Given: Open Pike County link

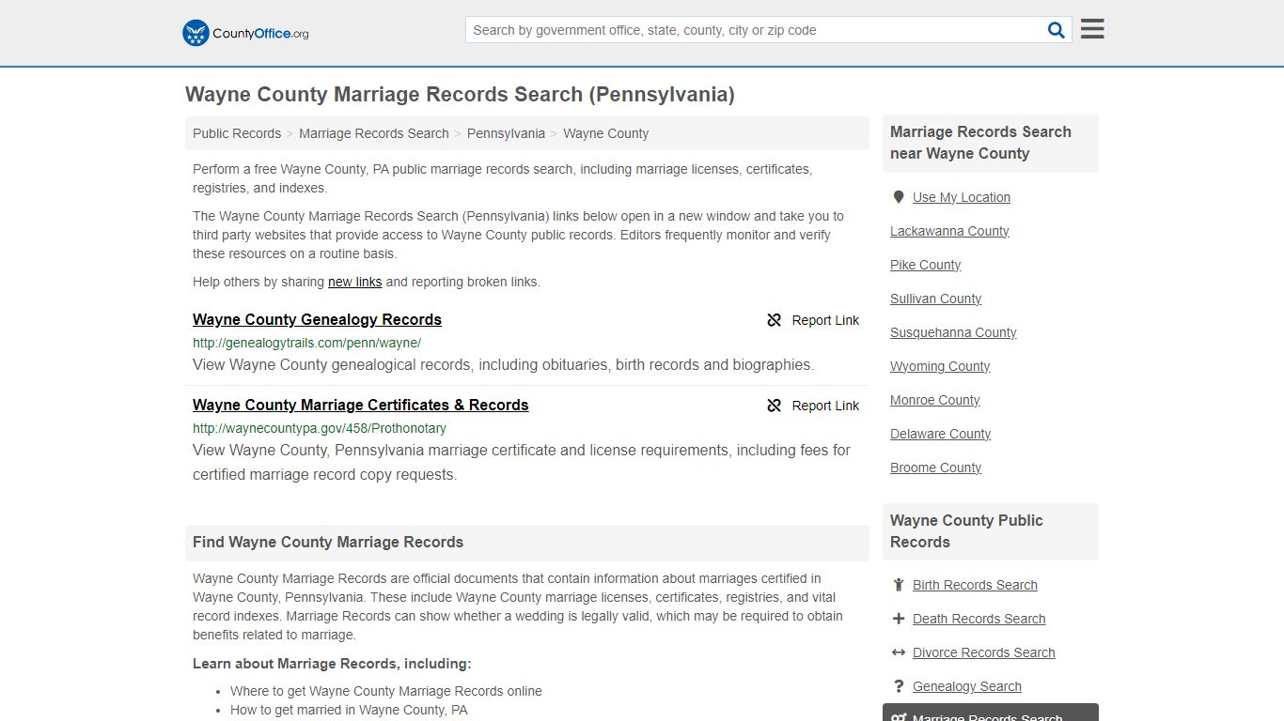Looking at the screenshot, I should (925, 265).
